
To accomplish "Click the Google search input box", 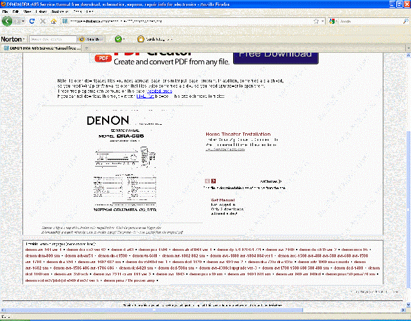I will click(370, 21).
